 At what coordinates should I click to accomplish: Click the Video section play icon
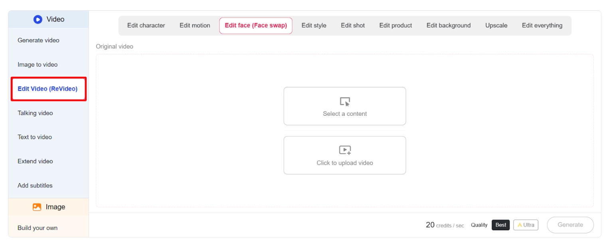coord(38,19)
